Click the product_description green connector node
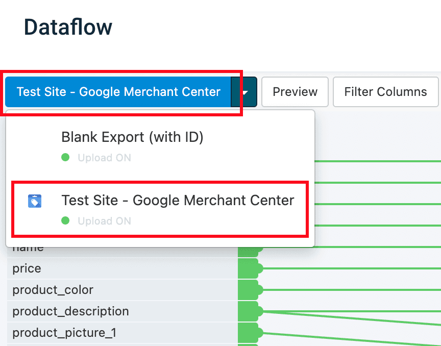The image size is (441, 346). pyautogui.click(x=250, y=311)
